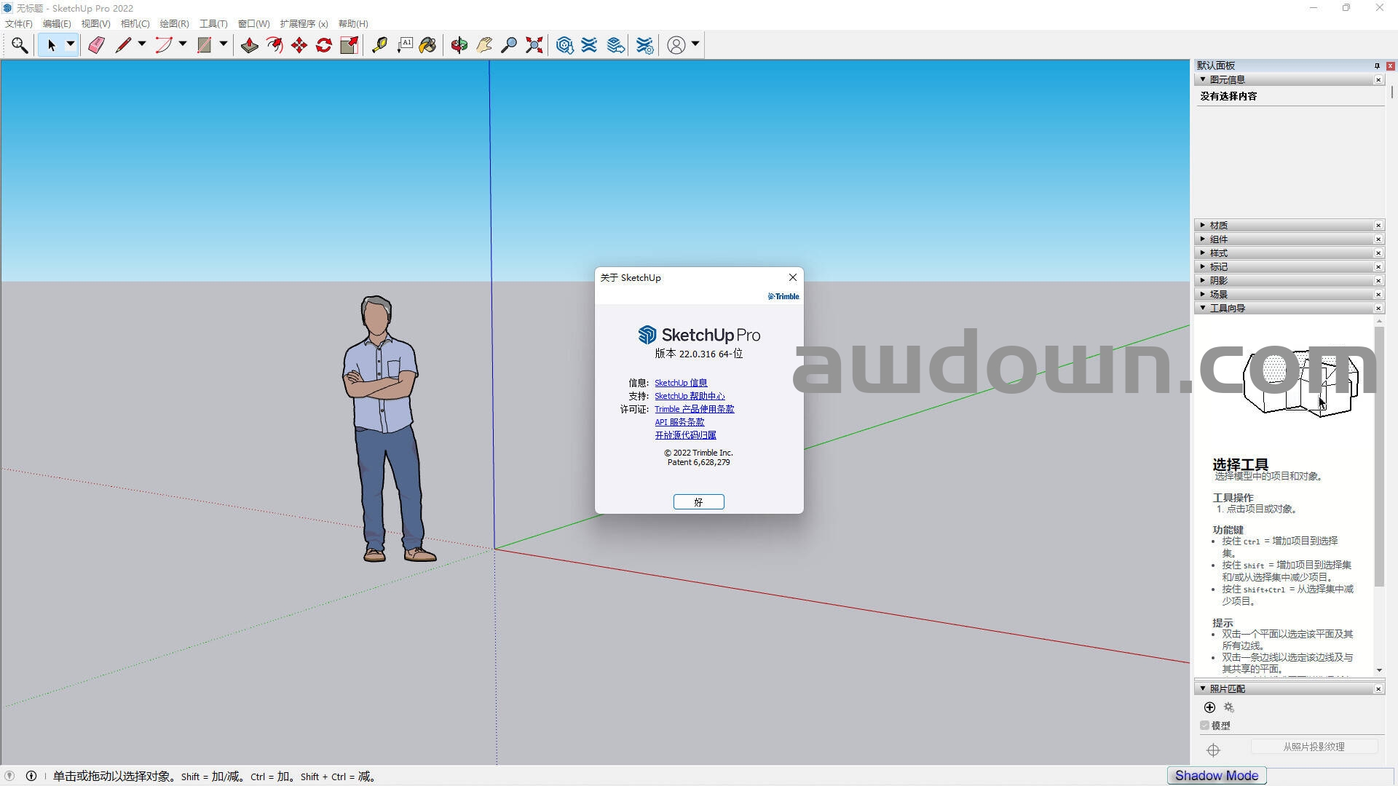Activate the Orbit tool
This screenshot has height=786, width=1398.
(x=459, y=45)
